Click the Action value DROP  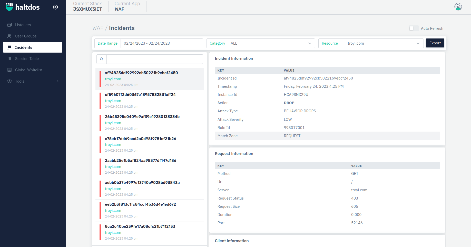[289, 103]
